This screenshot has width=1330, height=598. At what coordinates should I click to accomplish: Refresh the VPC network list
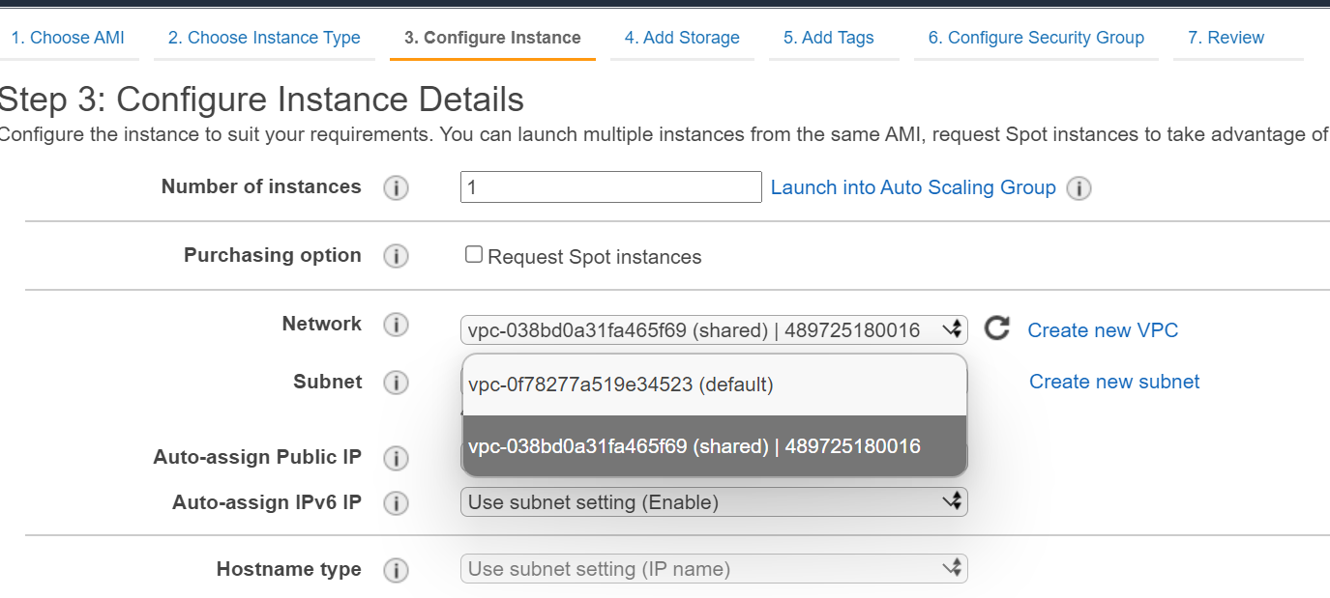[x=997, y=328]
